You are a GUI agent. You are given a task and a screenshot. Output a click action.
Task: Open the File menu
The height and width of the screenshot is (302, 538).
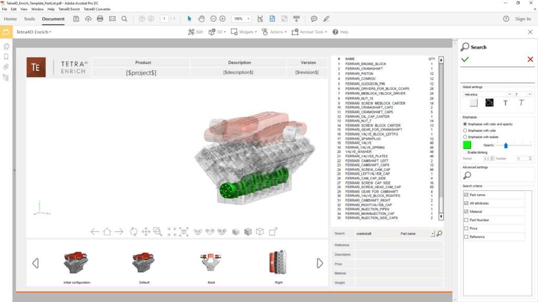pos(4,9)
